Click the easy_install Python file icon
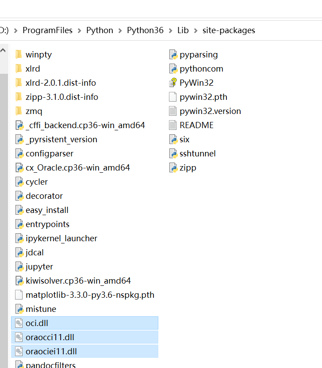Screen dimensions: 322x368 (x=19, y=210)
